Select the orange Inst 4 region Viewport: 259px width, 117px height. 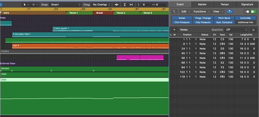90,46
